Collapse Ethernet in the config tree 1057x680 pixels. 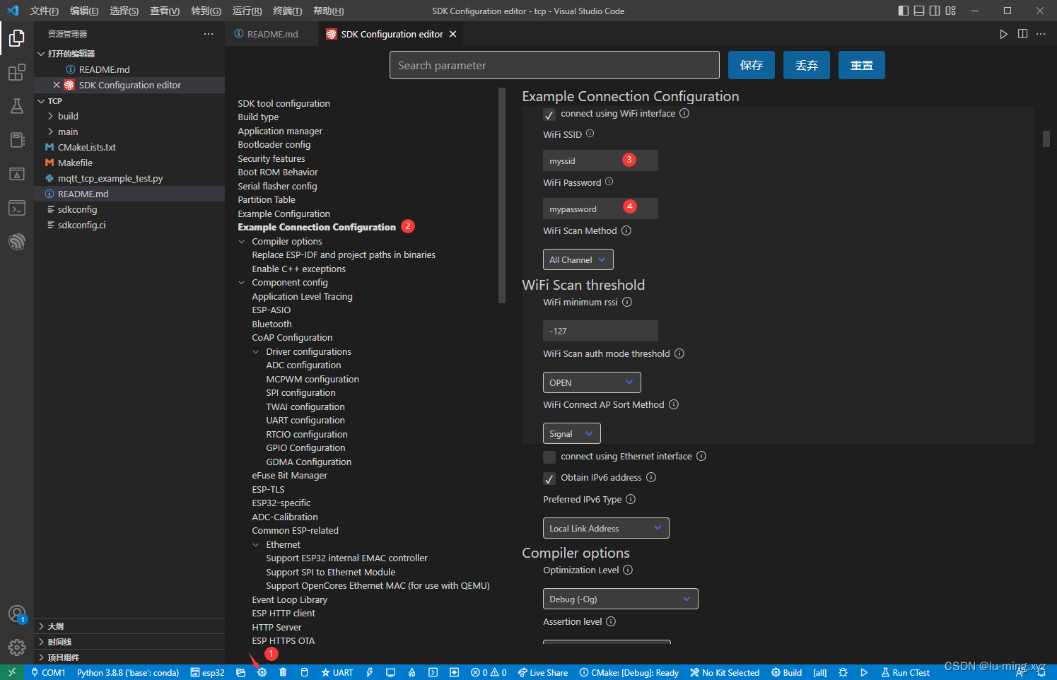[256, 545]
